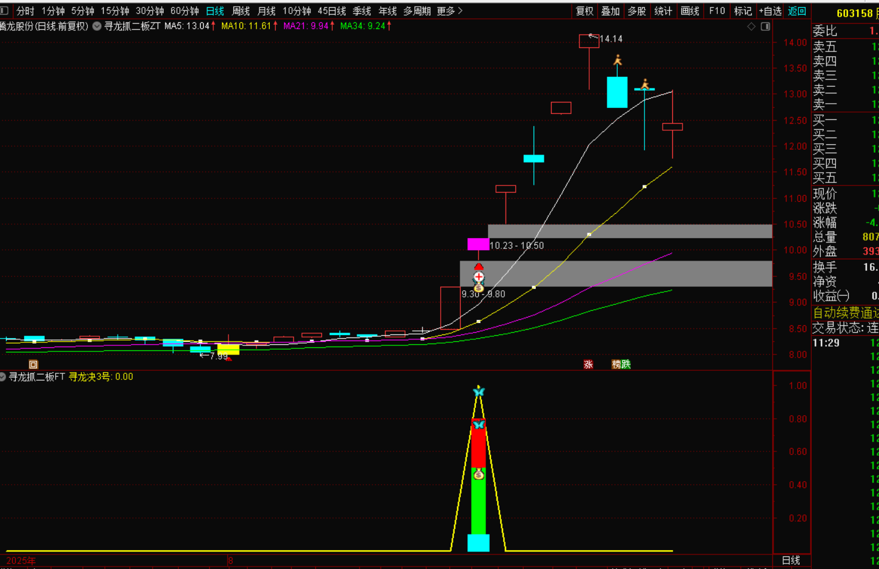Open the main chart indicator dropdown arrow
This screenshot has width=879, height=569.
97,26
